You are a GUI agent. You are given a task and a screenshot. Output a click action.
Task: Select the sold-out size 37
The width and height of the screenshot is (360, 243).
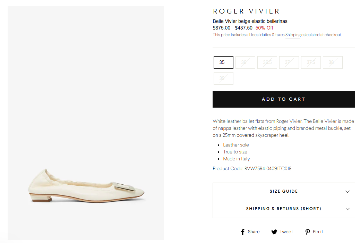tap(289, 62)
